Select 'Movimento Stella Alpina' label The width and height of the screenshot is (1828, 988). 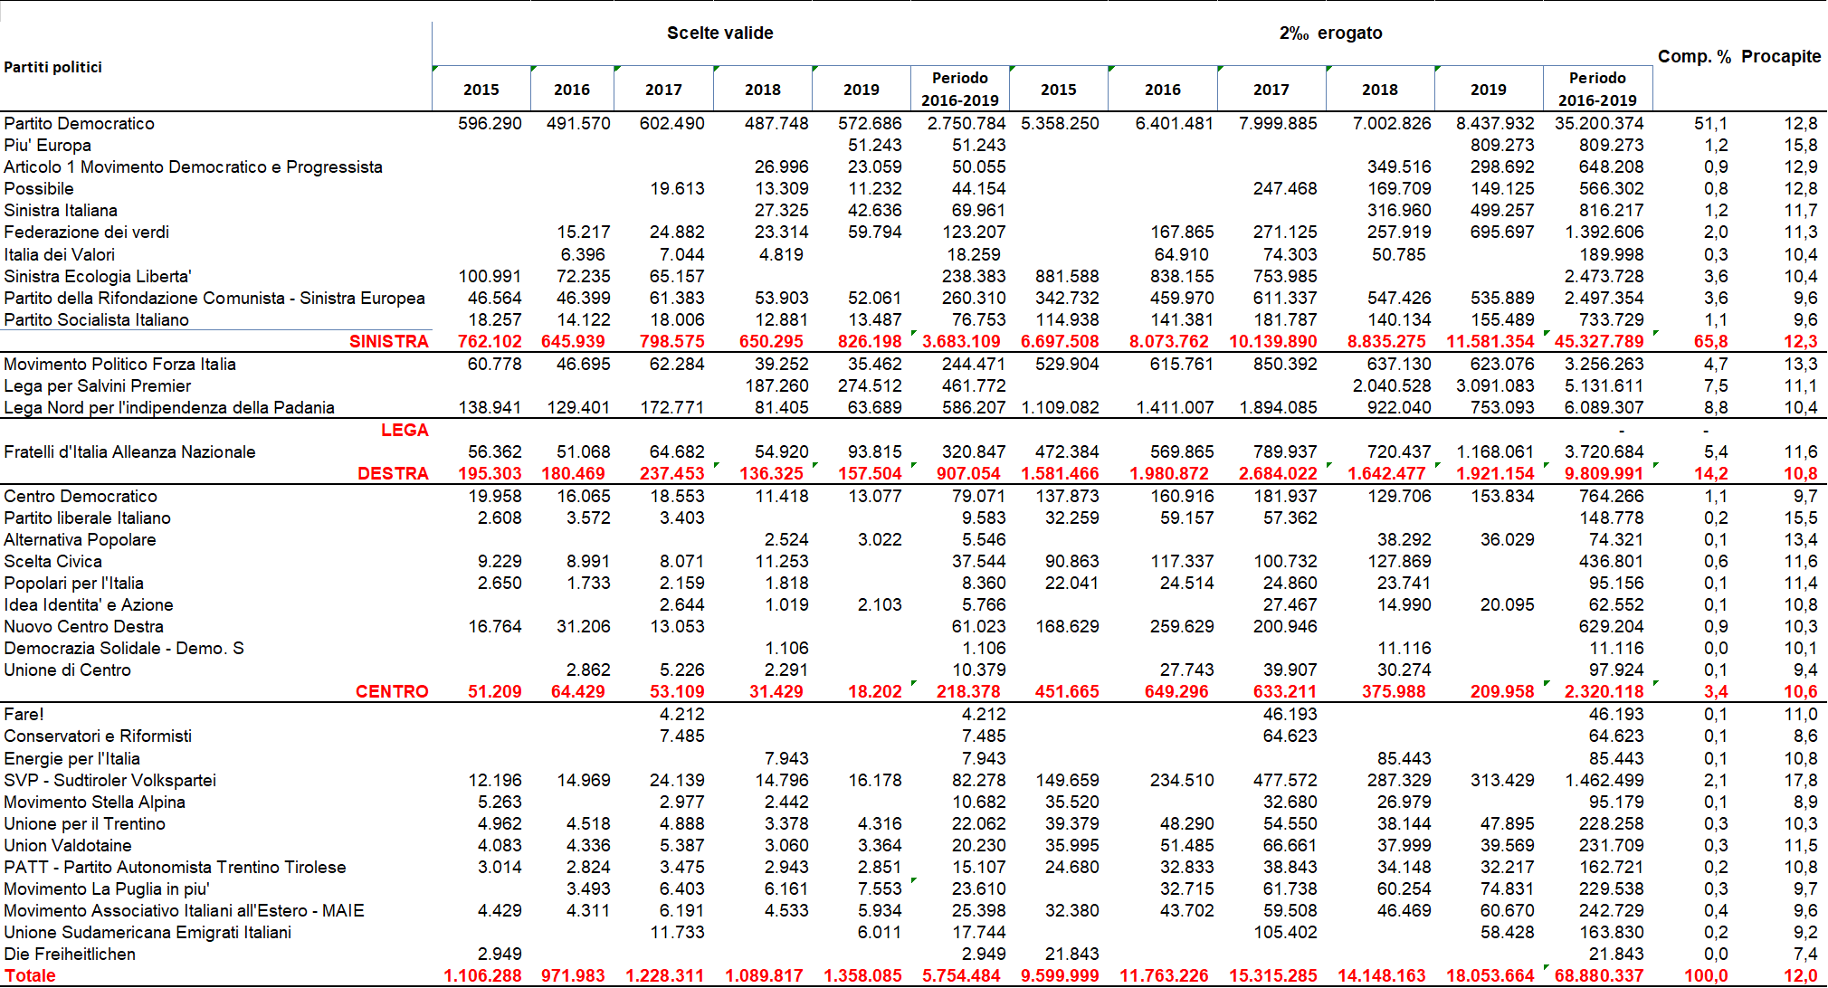pos(94,802)
